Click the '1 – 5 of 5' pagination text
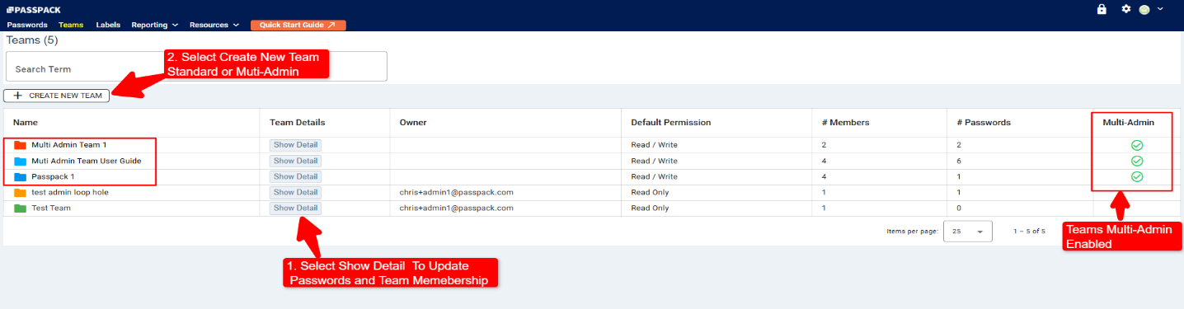Screen dimensions: 1184x309 click(1029, 232)
